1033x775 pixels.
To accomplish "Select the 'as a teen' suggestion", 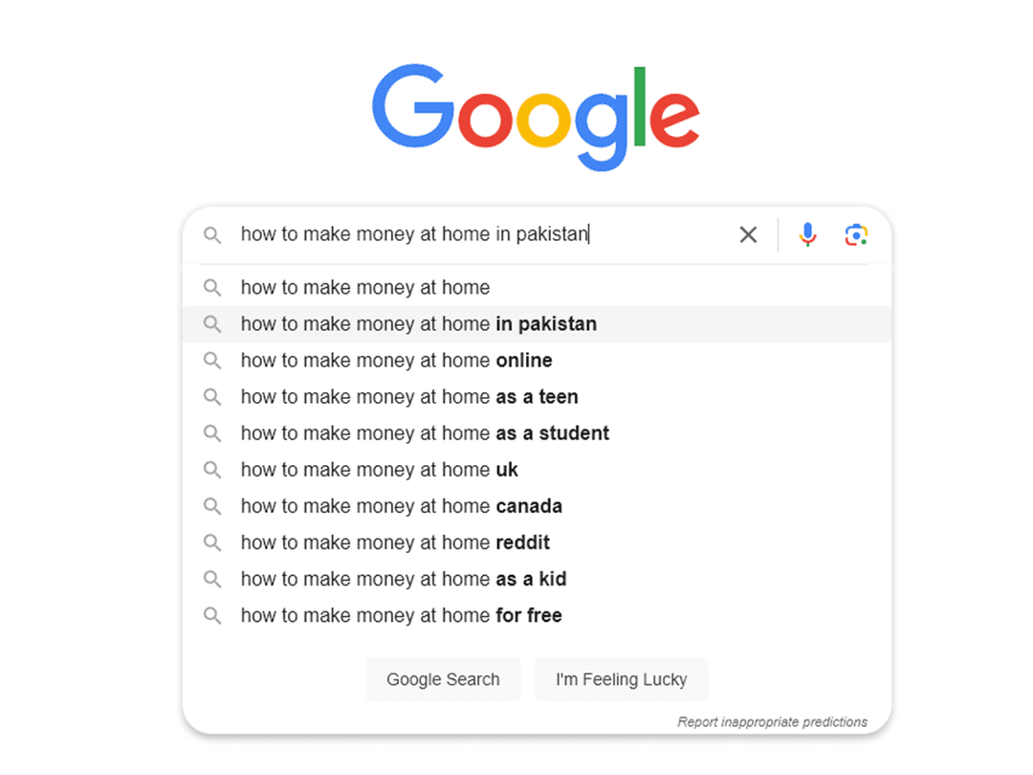I will pos(408,396).
